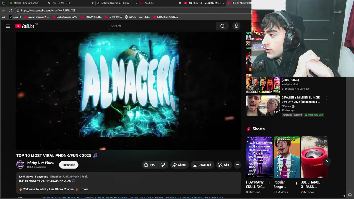354x199 pixels.
Task: Open Y2Mate - Convertid... bookmark
Action: pos(137,17)
